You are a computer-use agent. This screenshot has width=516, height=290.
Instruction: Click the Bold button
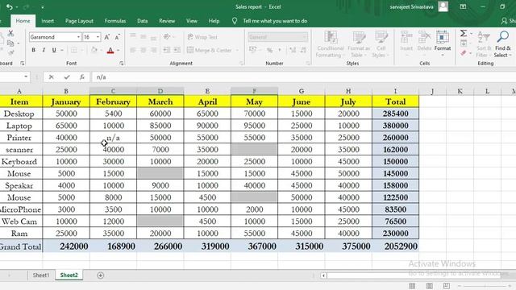point(33,50)
